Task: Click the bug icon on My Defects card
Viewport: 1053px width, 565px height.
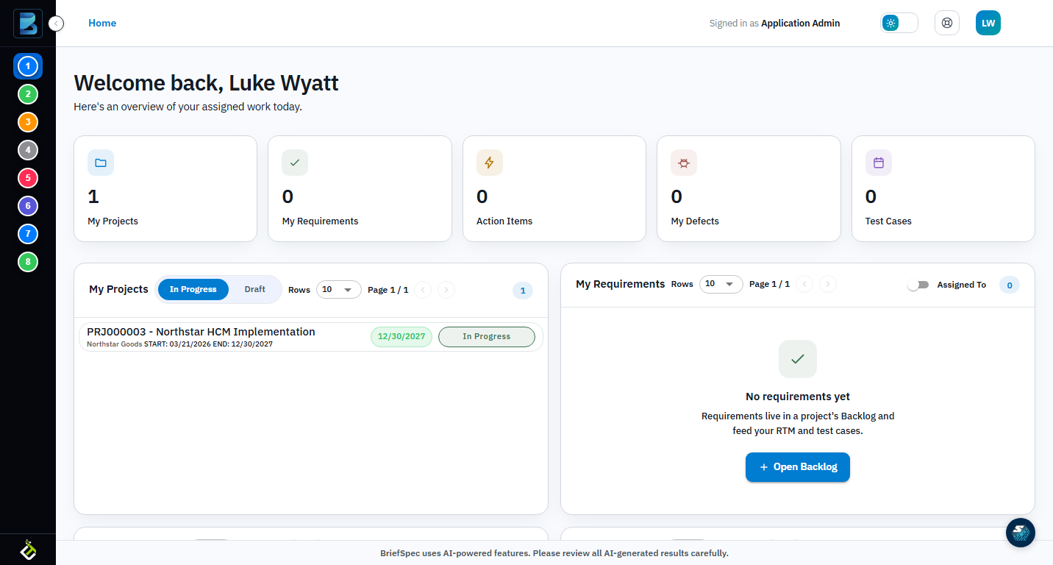Action: point(684,163)
